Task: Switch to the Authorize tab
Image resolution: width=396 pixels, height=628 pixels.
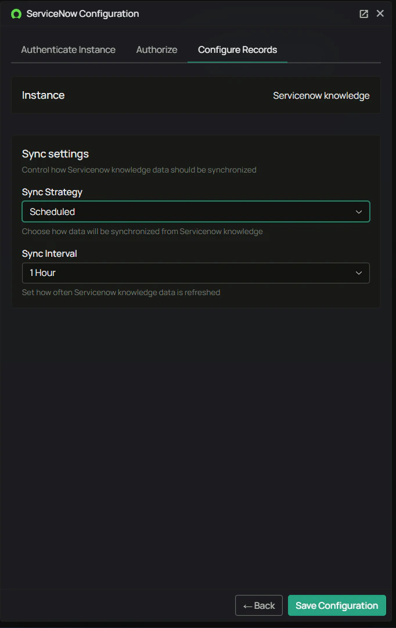Action: 157,49
